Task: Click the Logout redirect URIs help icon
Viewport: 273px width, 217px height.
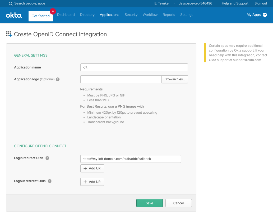Action: tap(49, 181)
